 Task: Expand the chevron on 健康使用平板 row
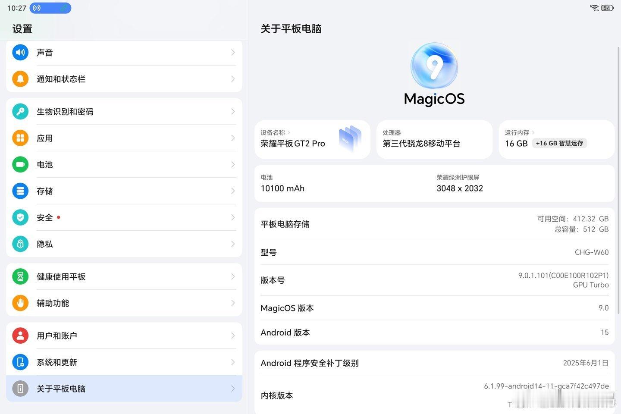tap(233, 276)
